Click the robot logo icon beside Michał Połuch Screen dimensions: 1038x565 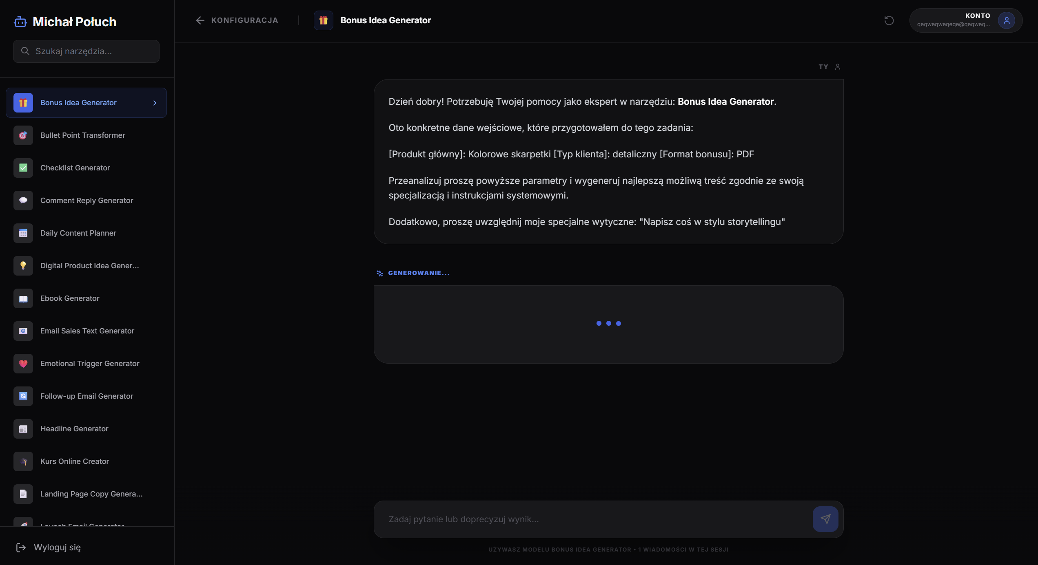pos(20,22)
